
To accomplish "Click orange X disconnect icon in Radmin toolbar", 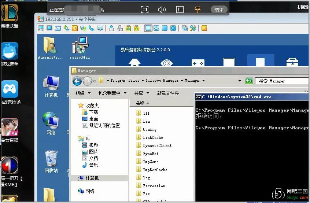I will coord(204,28).
